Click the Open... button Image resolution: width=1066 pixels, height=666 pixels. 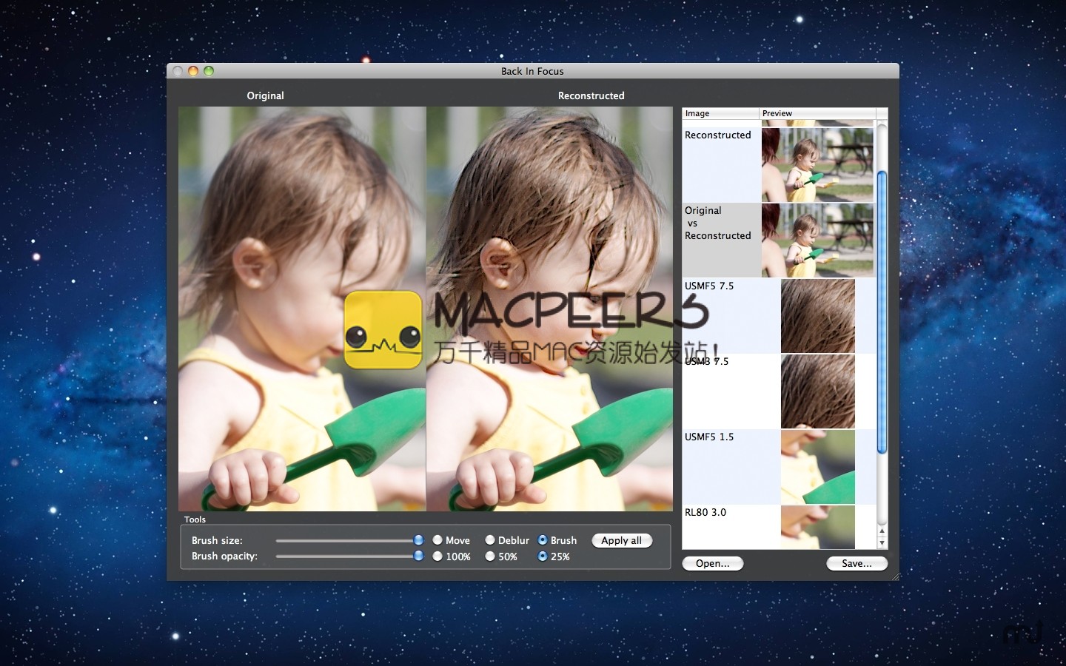tap(712, 564)
